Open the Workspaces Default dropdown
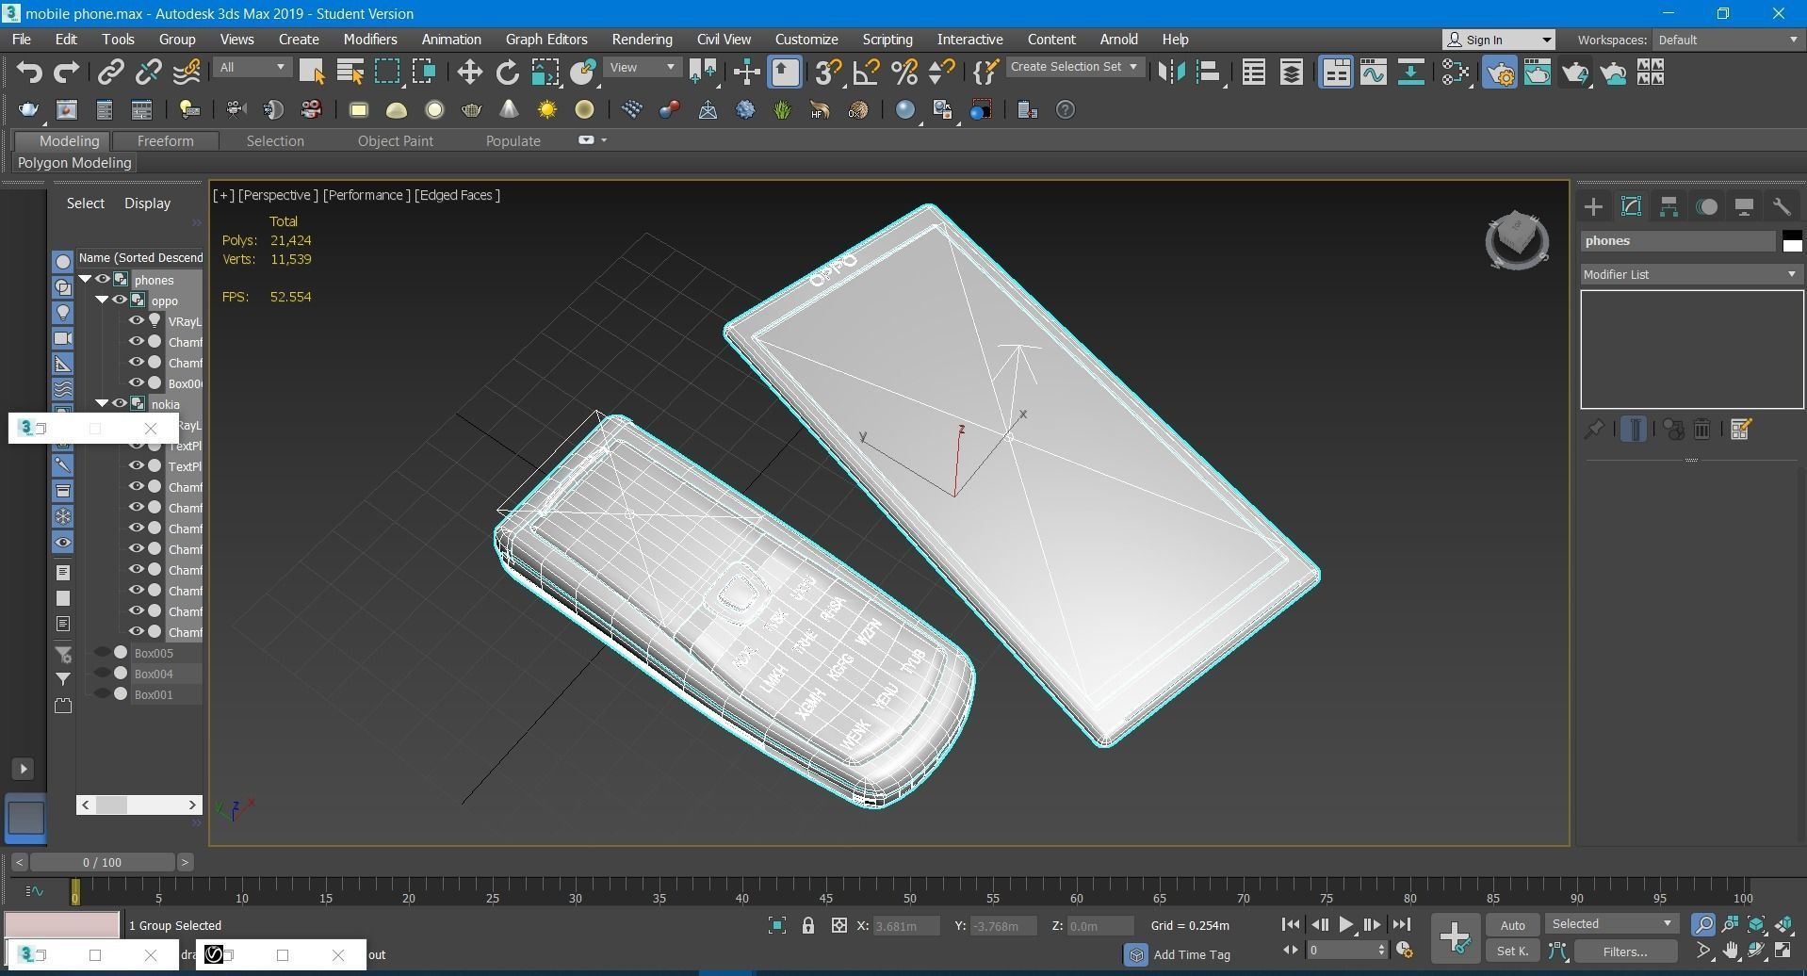This screenshot has height=976, width=1807. point(1727,40)
